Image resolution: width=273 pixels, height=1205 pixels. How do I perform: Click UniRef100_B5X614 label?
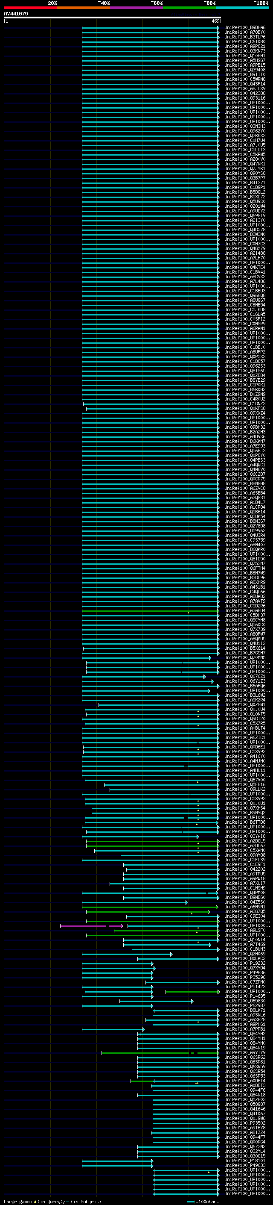[245, 648]
